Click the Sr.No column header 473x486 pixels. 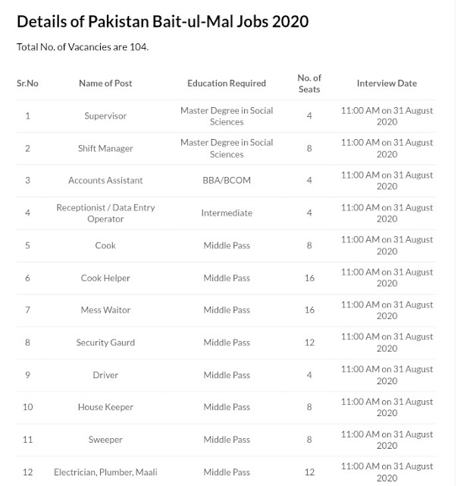pyautogui.click(x=27, y=84)
